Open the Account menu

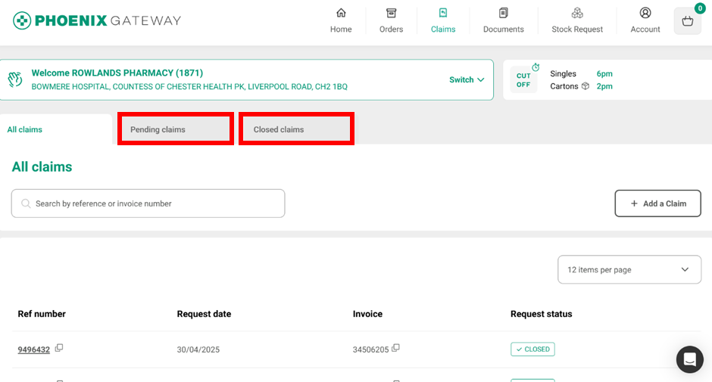point(645,20)
